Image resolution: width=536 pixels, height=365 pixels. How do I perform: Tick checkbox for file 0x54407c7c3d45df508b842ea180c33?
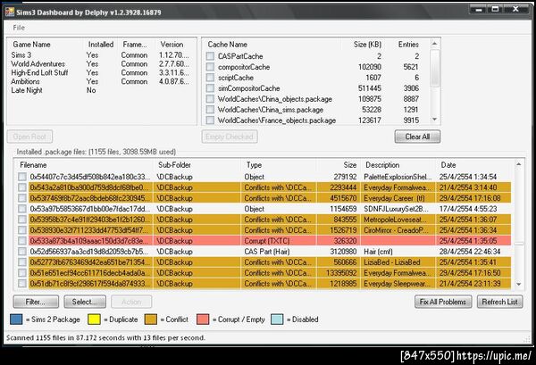click(x=22, y=177)
